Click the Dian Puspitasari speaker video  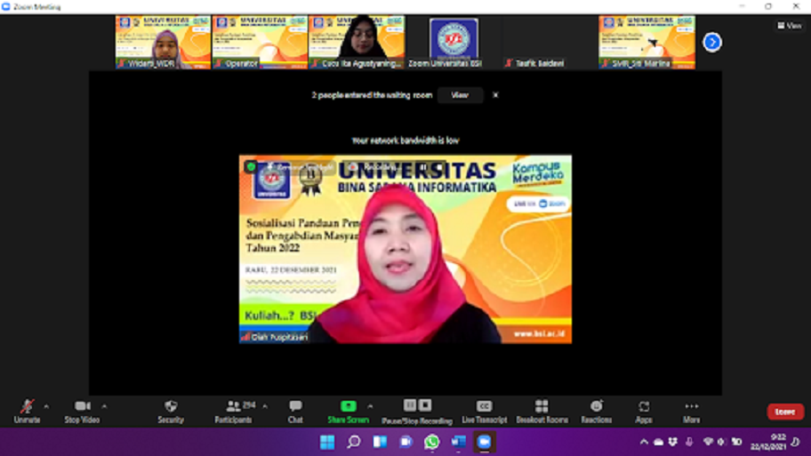pyautogui.click(x=405, y=249)
